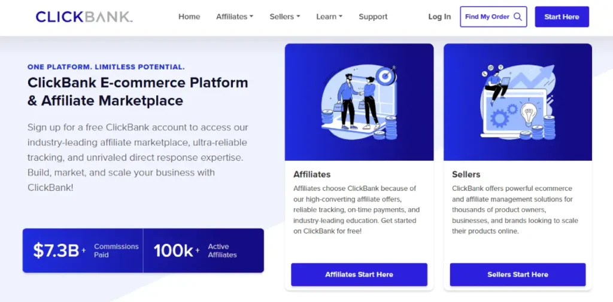The height and width of the screenshot is (302, 613).
Task: Click the Affiliates handshake illustration
Action: [359, 102]
